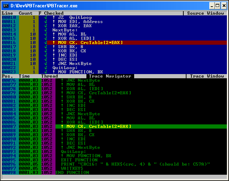Toggle the checked mark on source line 00011
229x181 pixels.
(x=46, y=22)
